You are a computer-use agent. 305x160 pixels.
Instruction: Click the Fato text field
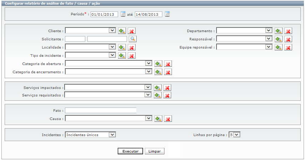point(101,110)
